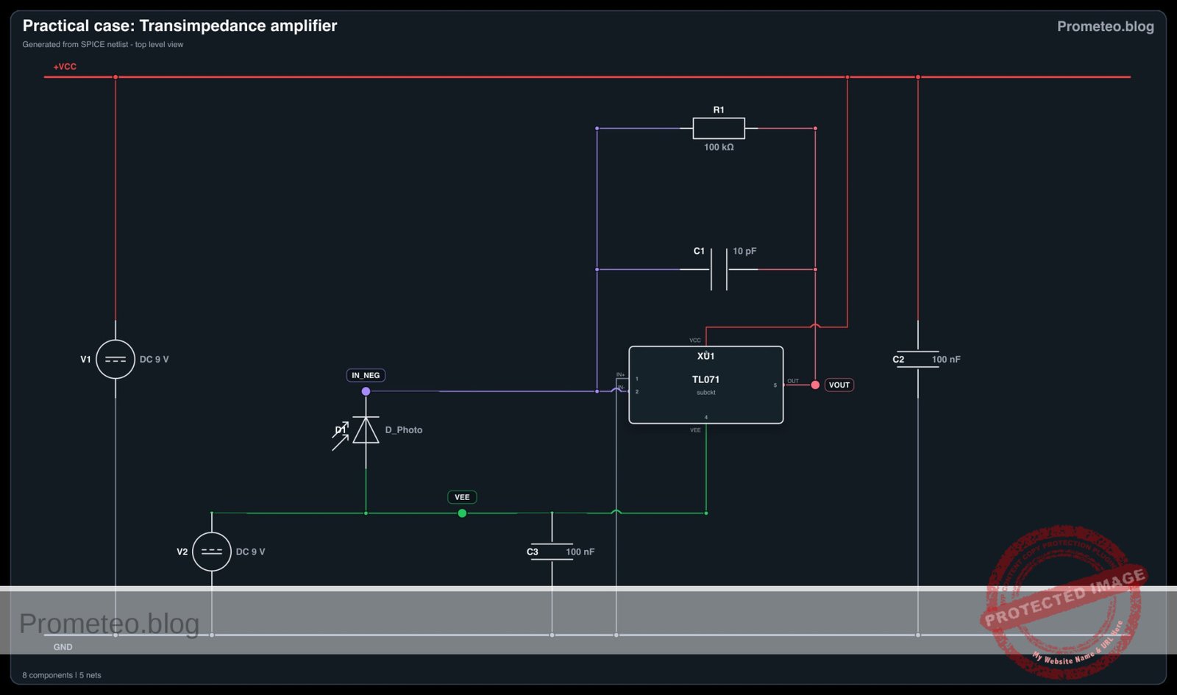This screenshot has height=695, width=1177.
Task: Click the D_Photo label text
Action: coord(404,430)
